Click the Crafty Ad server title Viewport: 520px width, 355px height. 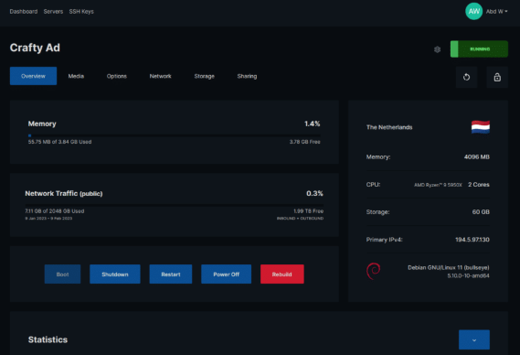click(x=35, y=48)
